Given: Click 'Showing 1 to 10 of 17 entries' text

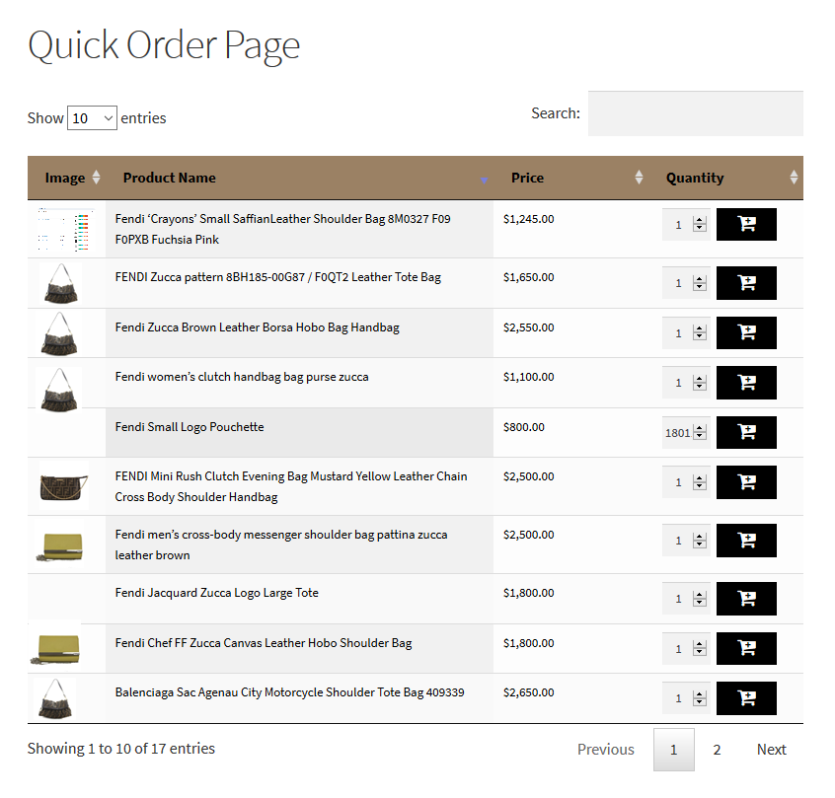Looking at the screenshot, I should pos(121,749).
